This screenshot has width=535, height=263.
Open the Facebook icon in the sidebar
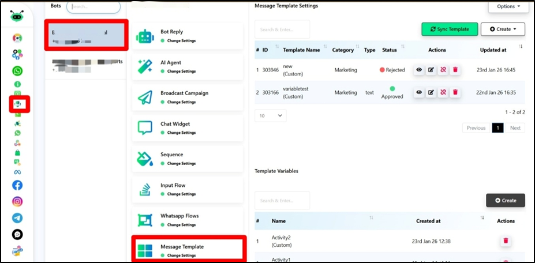[x=17, y=185]
